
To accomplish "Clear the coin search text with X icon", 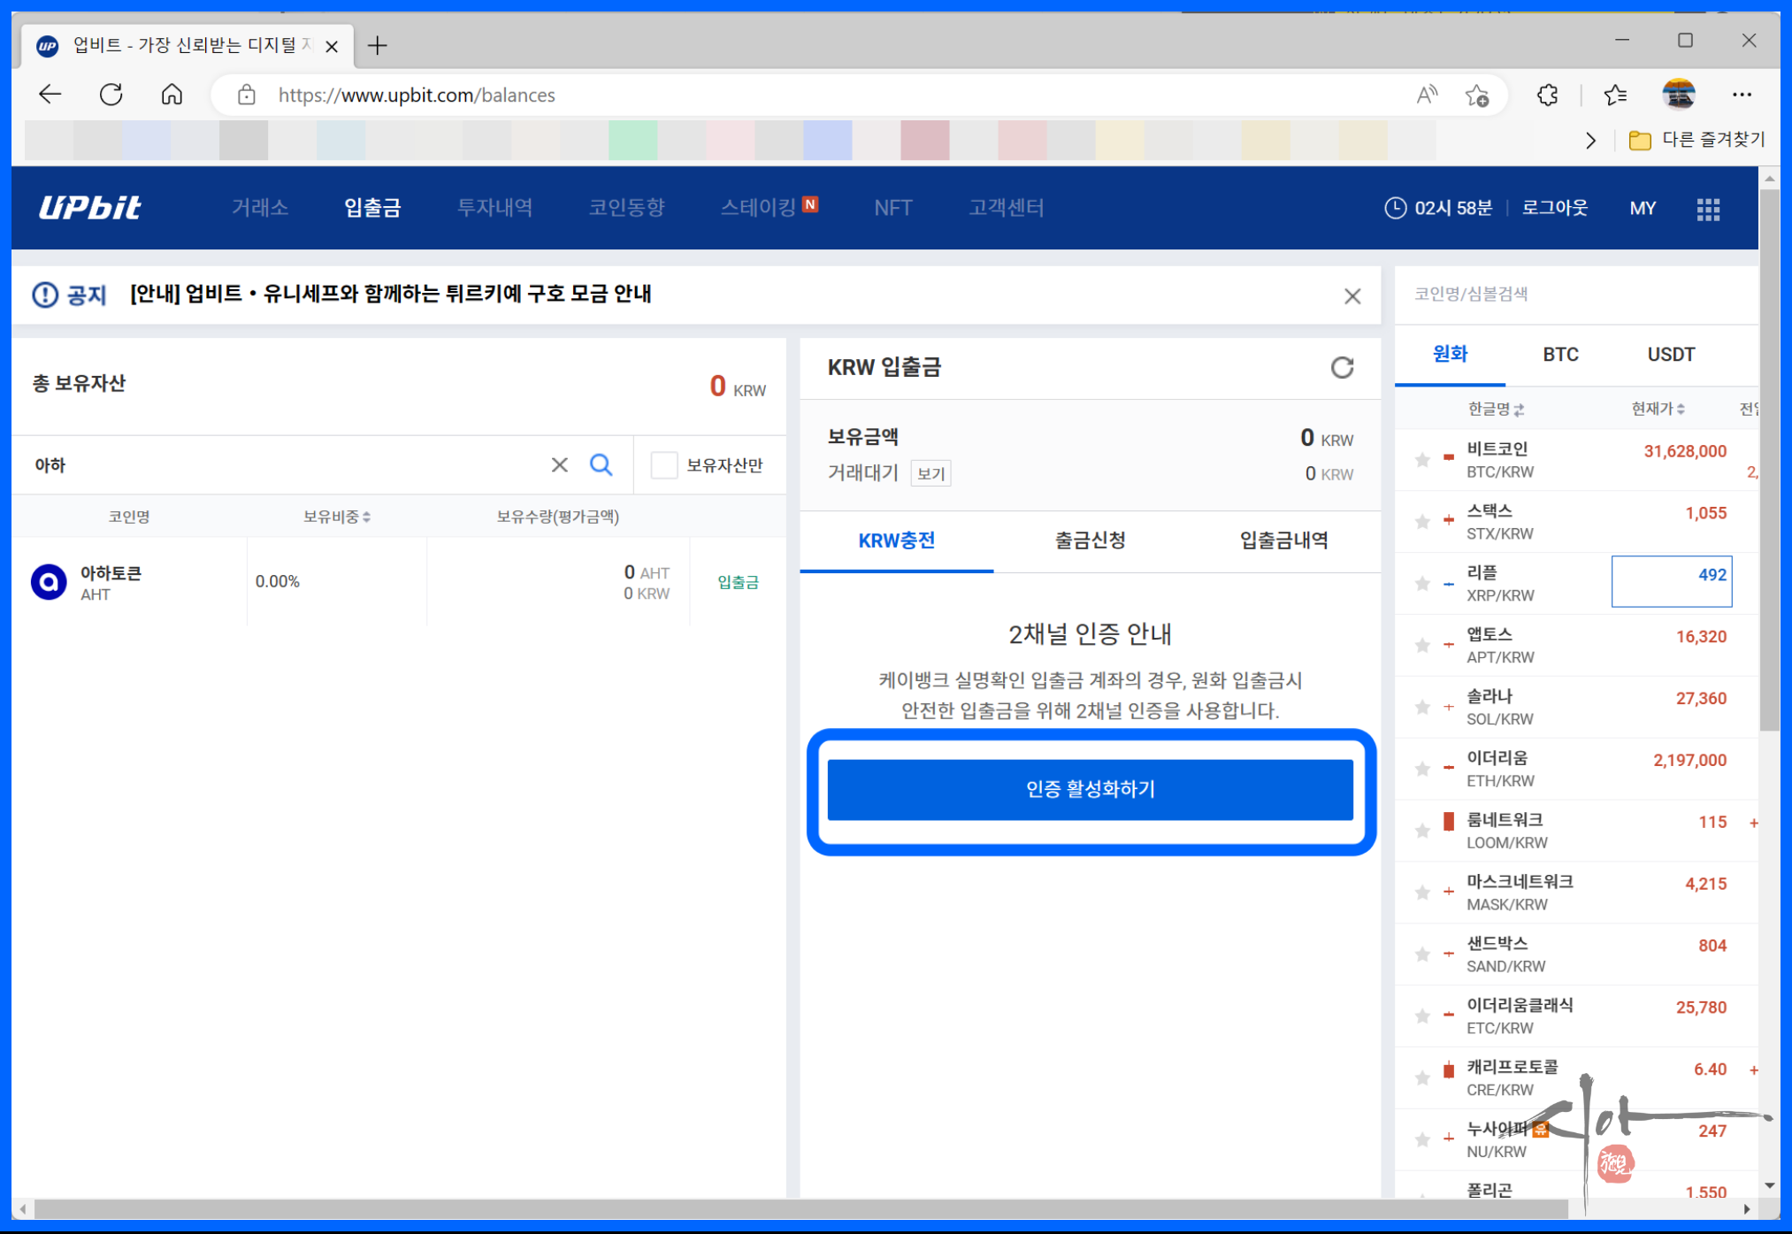I will pos(559,464).
